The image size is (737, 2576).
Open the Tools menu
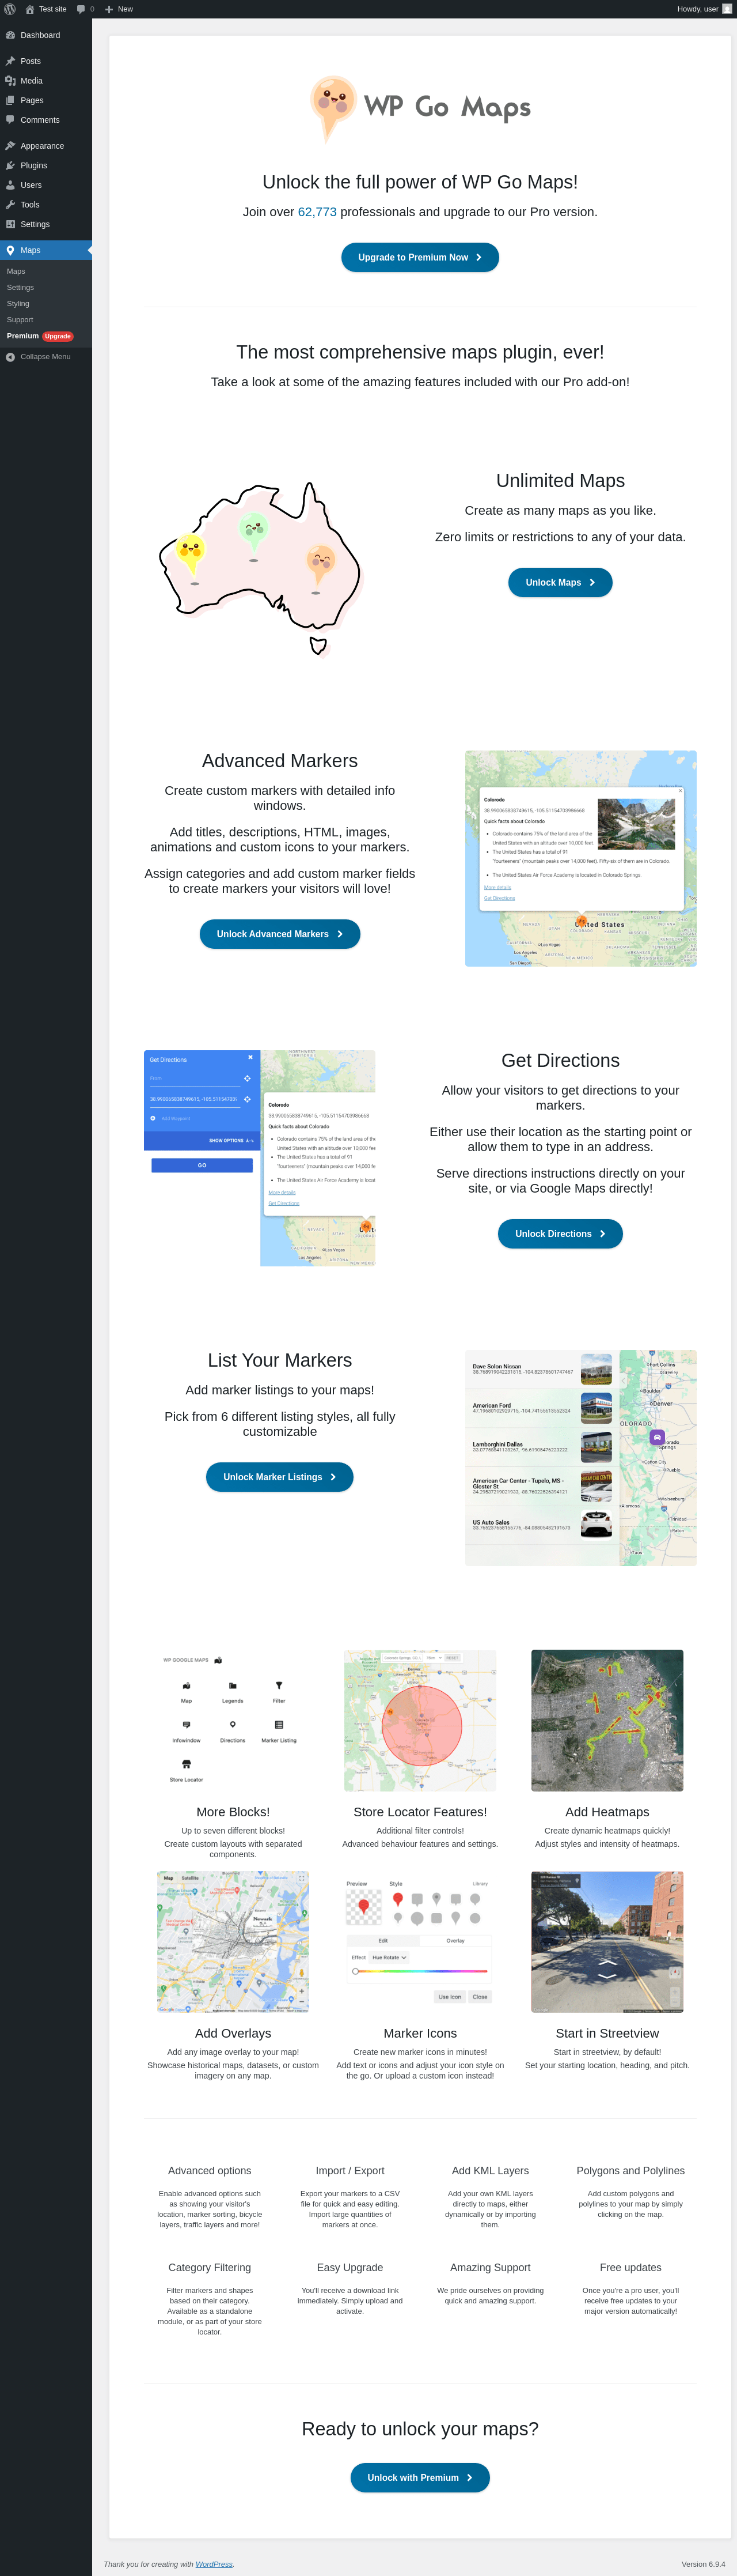coord(46,205)
